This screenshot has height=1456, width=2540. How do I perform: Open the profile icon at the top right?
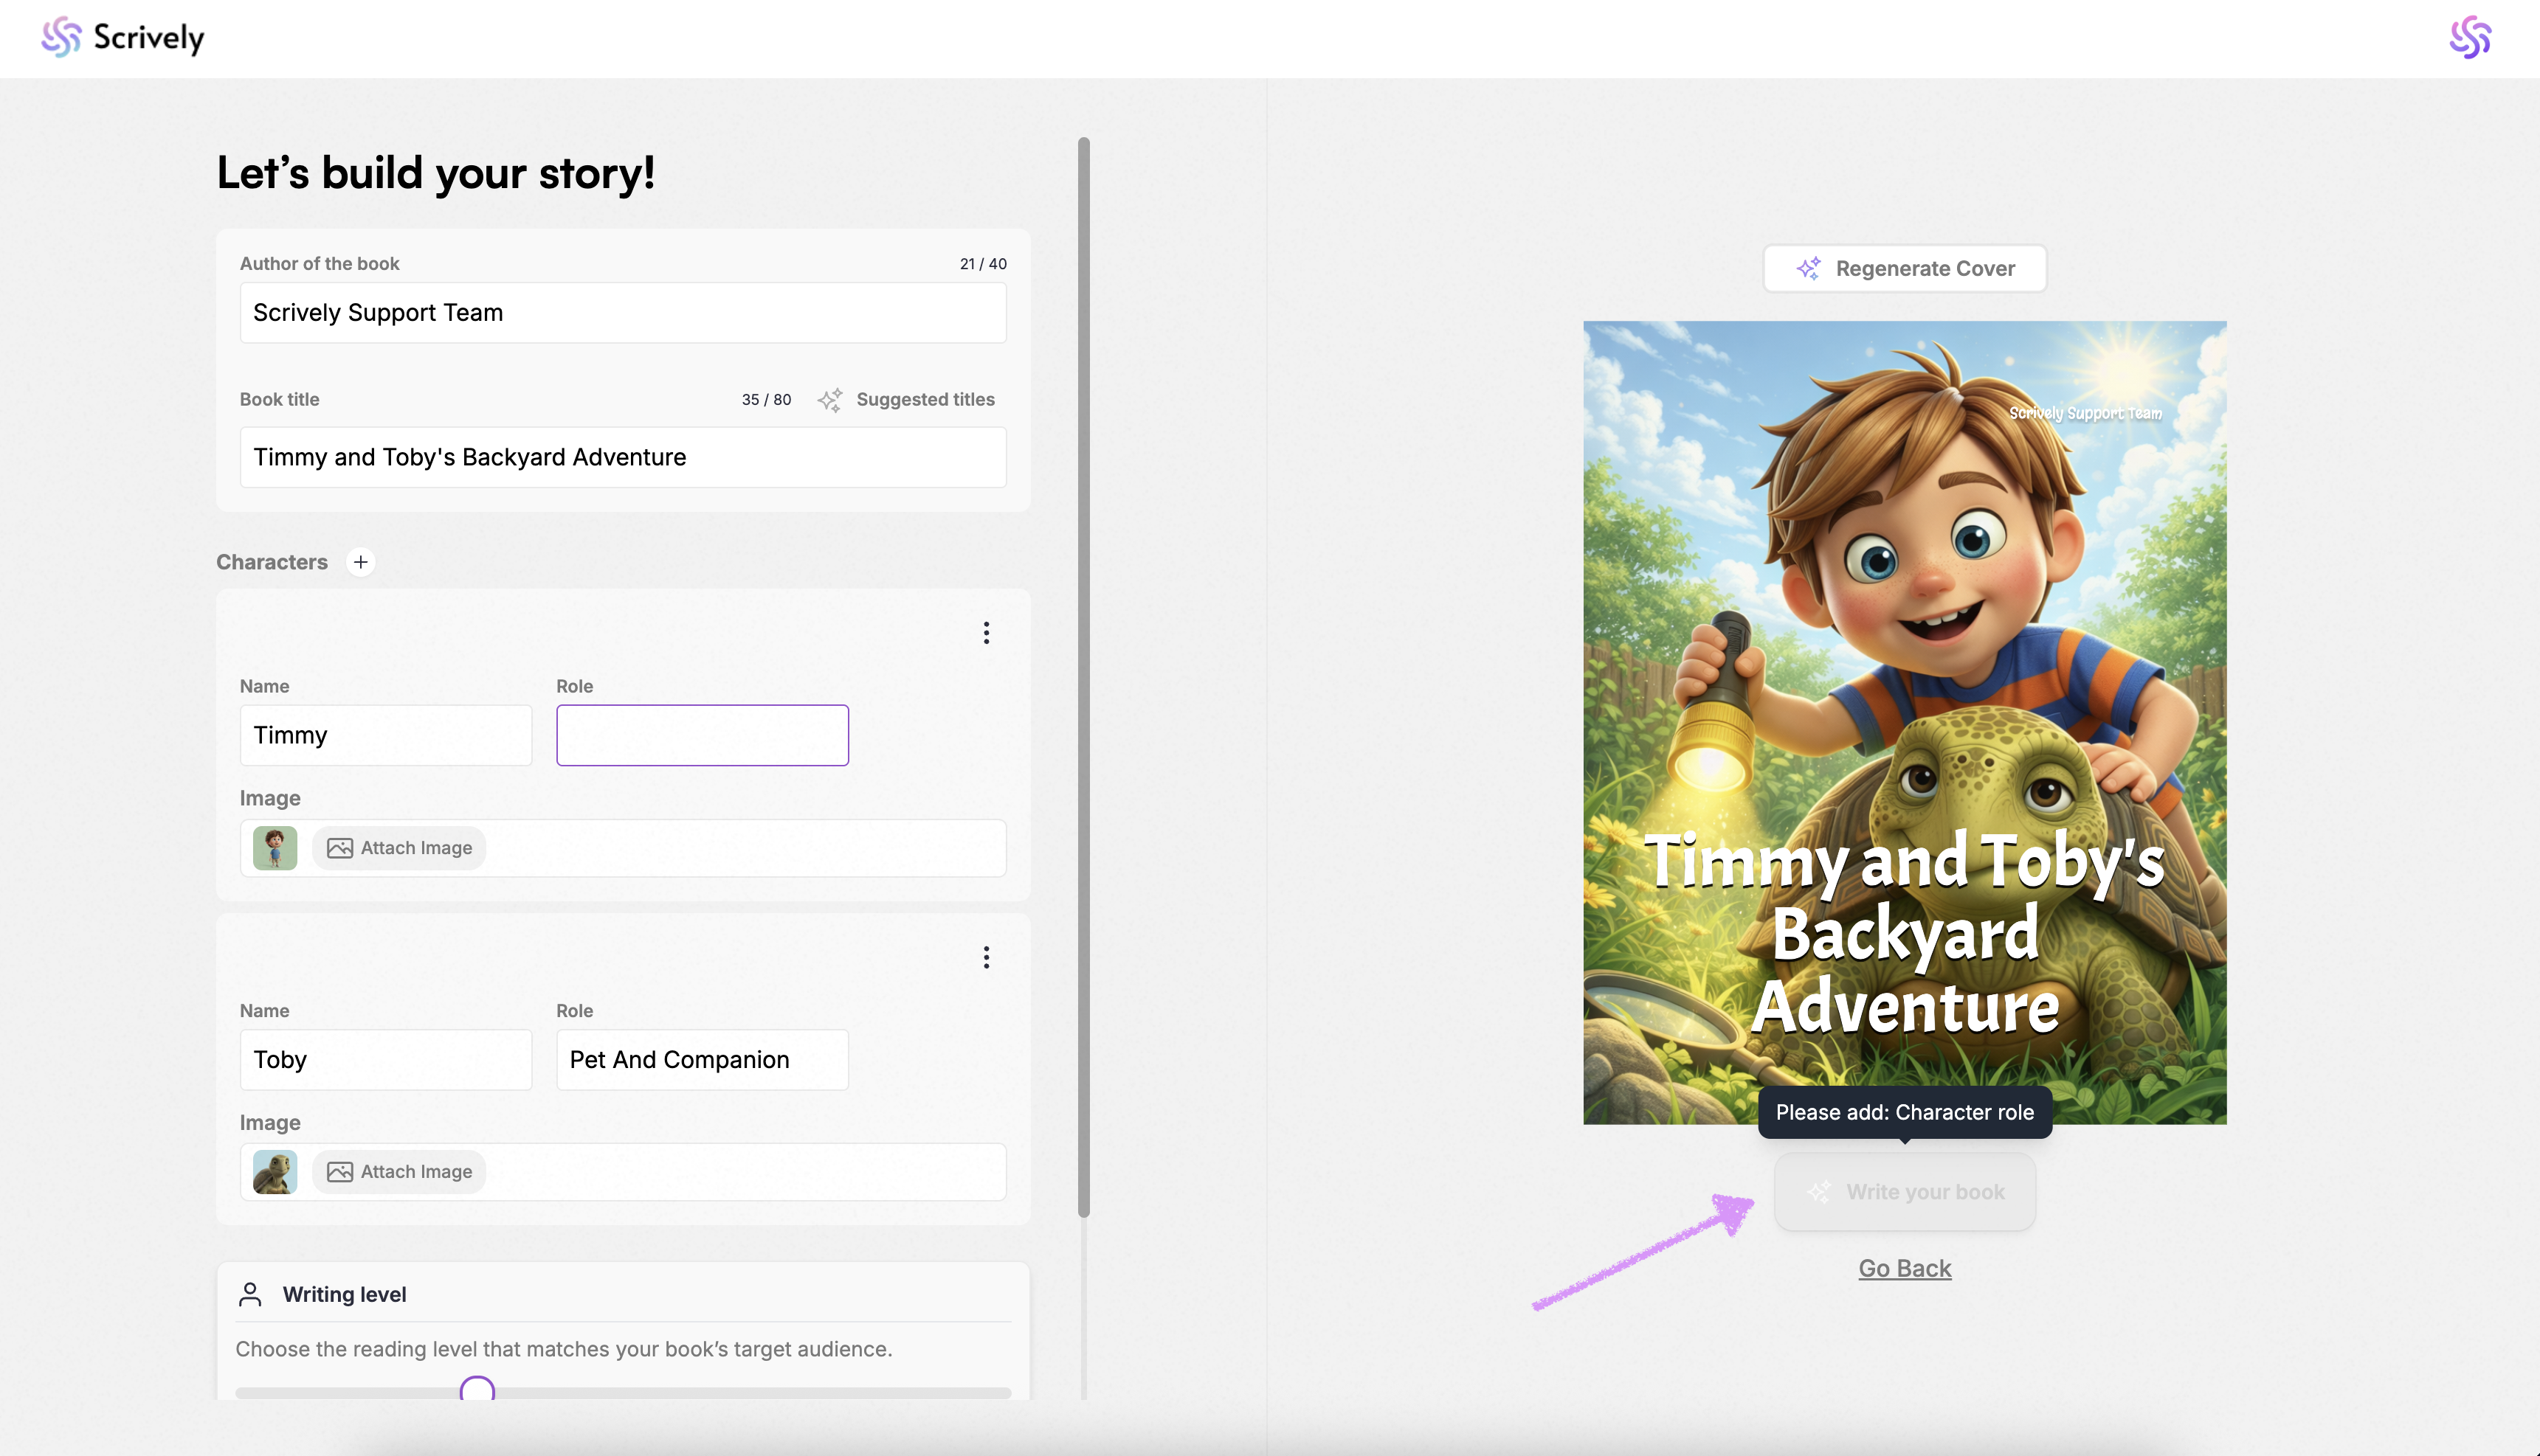click(x=2469, y=37)
